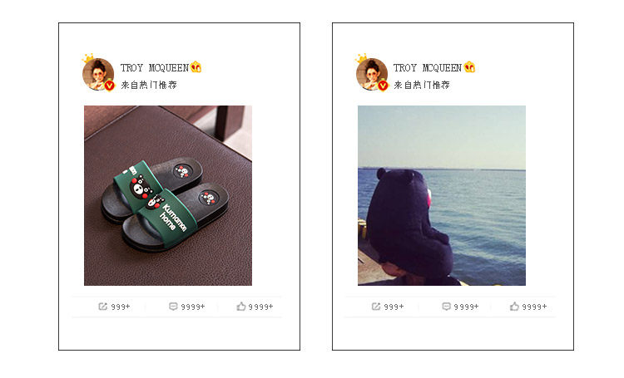The image size is (624, 378).
Task: Click the repost icon on the left post
Action: click(102, 307)
